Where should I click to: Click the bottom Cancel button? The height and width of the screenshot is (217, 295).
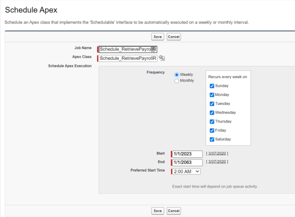[174, 211]
